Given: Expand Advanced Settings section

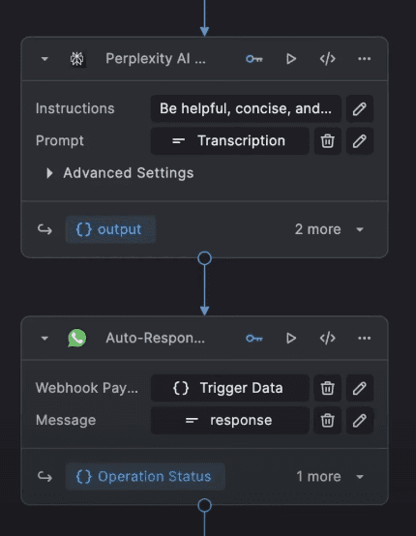Looking at the screenshot, I should (120, 173).
